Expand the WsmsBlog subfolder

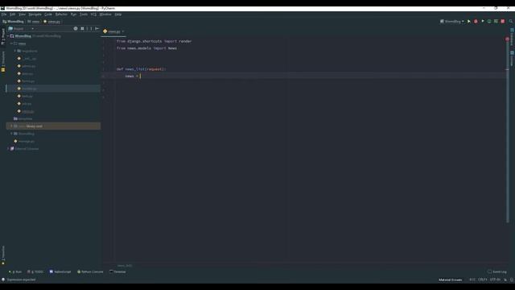click(x=11, y=134)
